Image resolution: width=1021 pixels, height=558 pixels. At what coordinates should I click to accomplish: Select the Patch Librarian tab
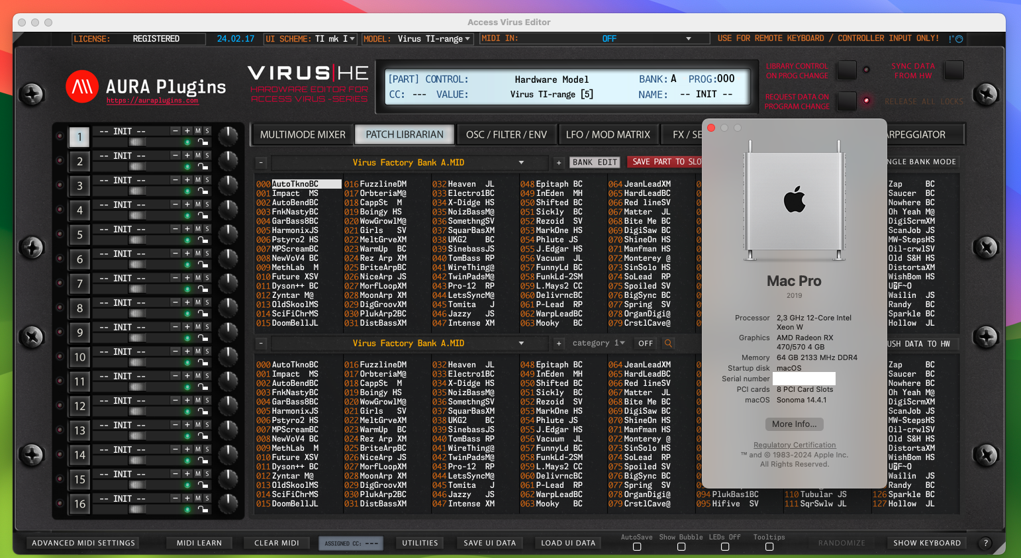pos(405,134)
